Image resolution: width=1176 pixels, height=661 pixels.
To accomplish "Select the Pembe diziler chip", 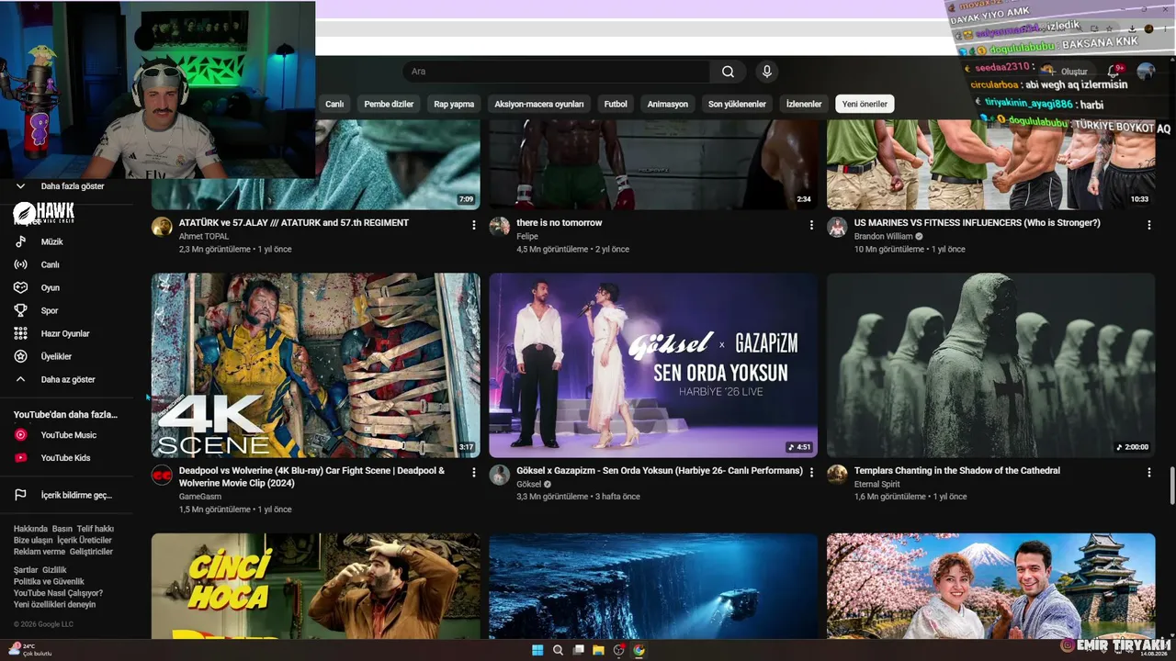I will point(389,104).
